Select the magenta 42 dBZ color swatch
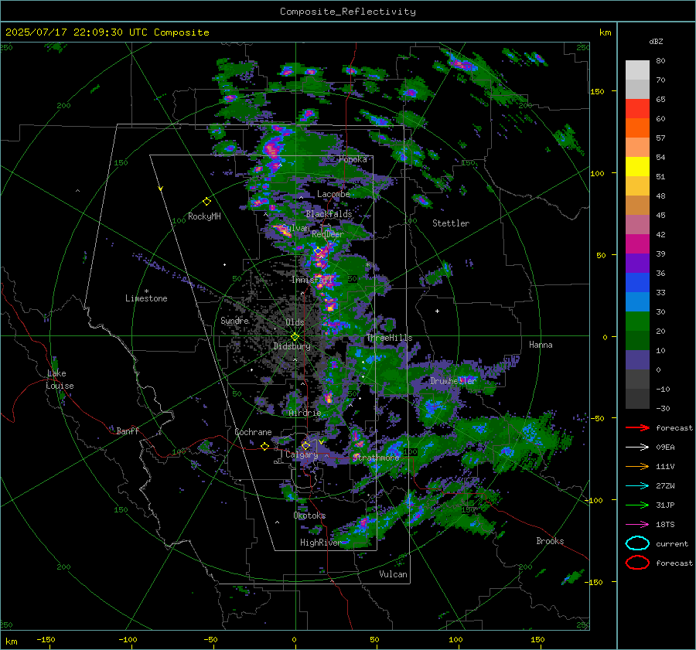Image resolution: width=696 pixels, height=650 pixels. [637, 243]
